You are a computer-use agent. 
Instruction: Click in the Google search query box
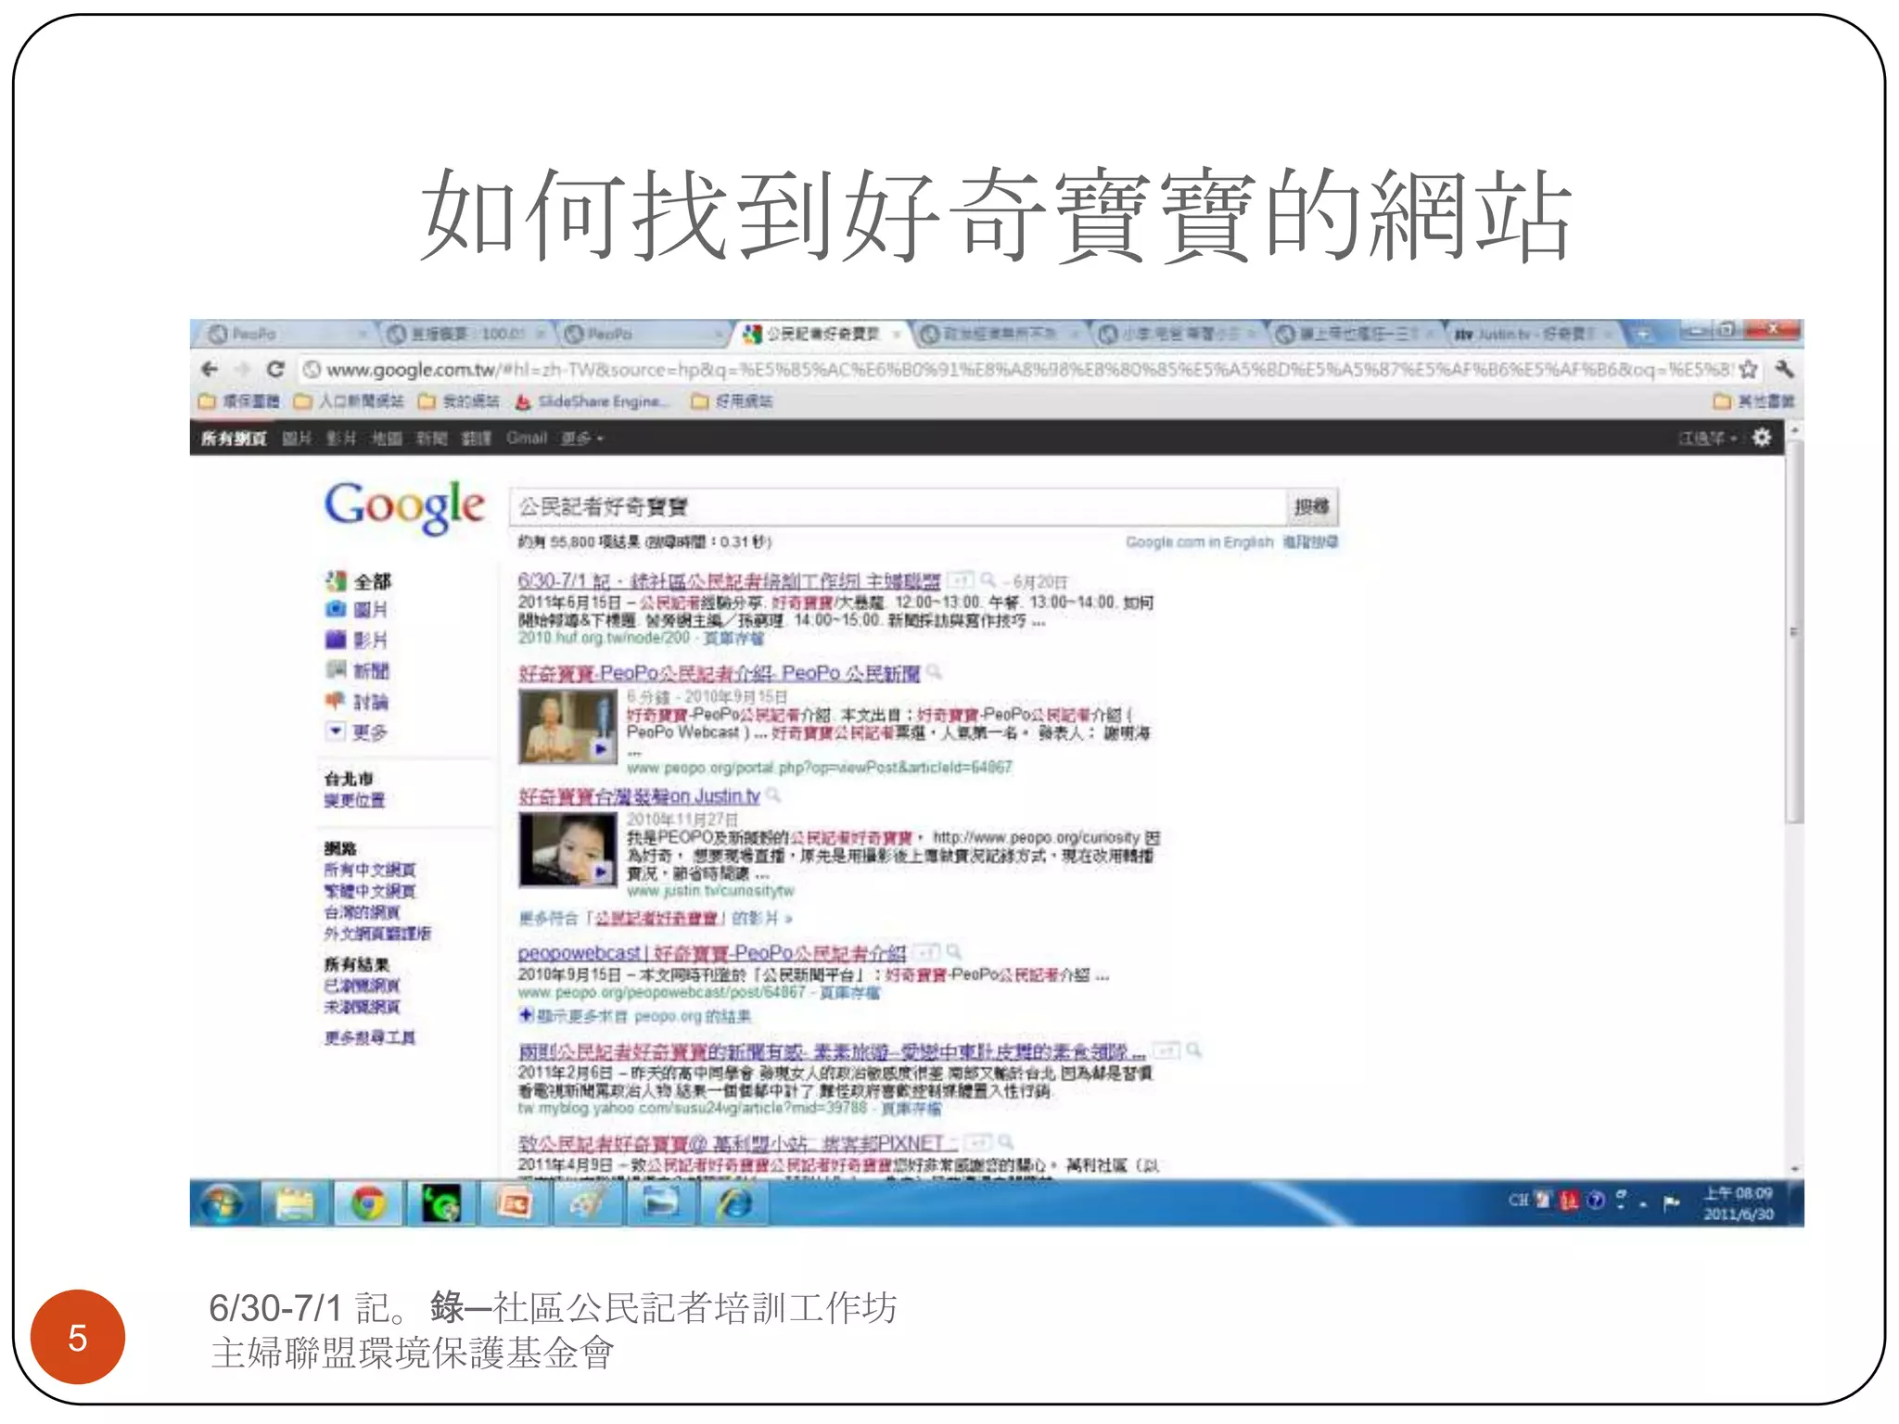(x=897, y=506)
